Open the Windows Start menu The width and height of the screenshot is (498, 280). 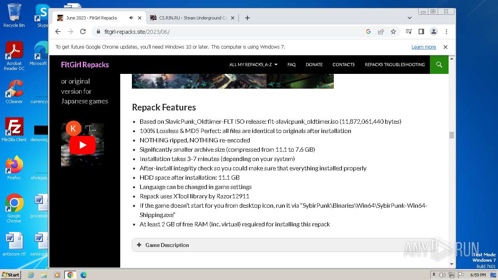coord(11,275)
